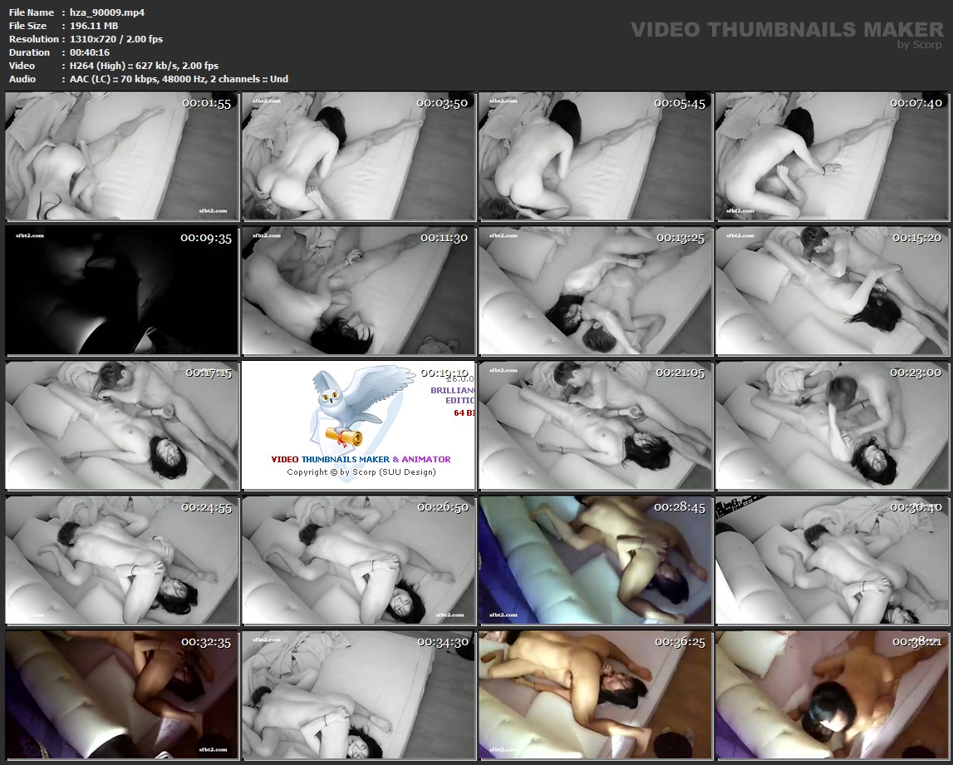Click the 'Copyright © by Scorp (SUU Design)' text
The height and width of the screenshot is (765, 953).
pyautogui.click(x=361, y=472)
